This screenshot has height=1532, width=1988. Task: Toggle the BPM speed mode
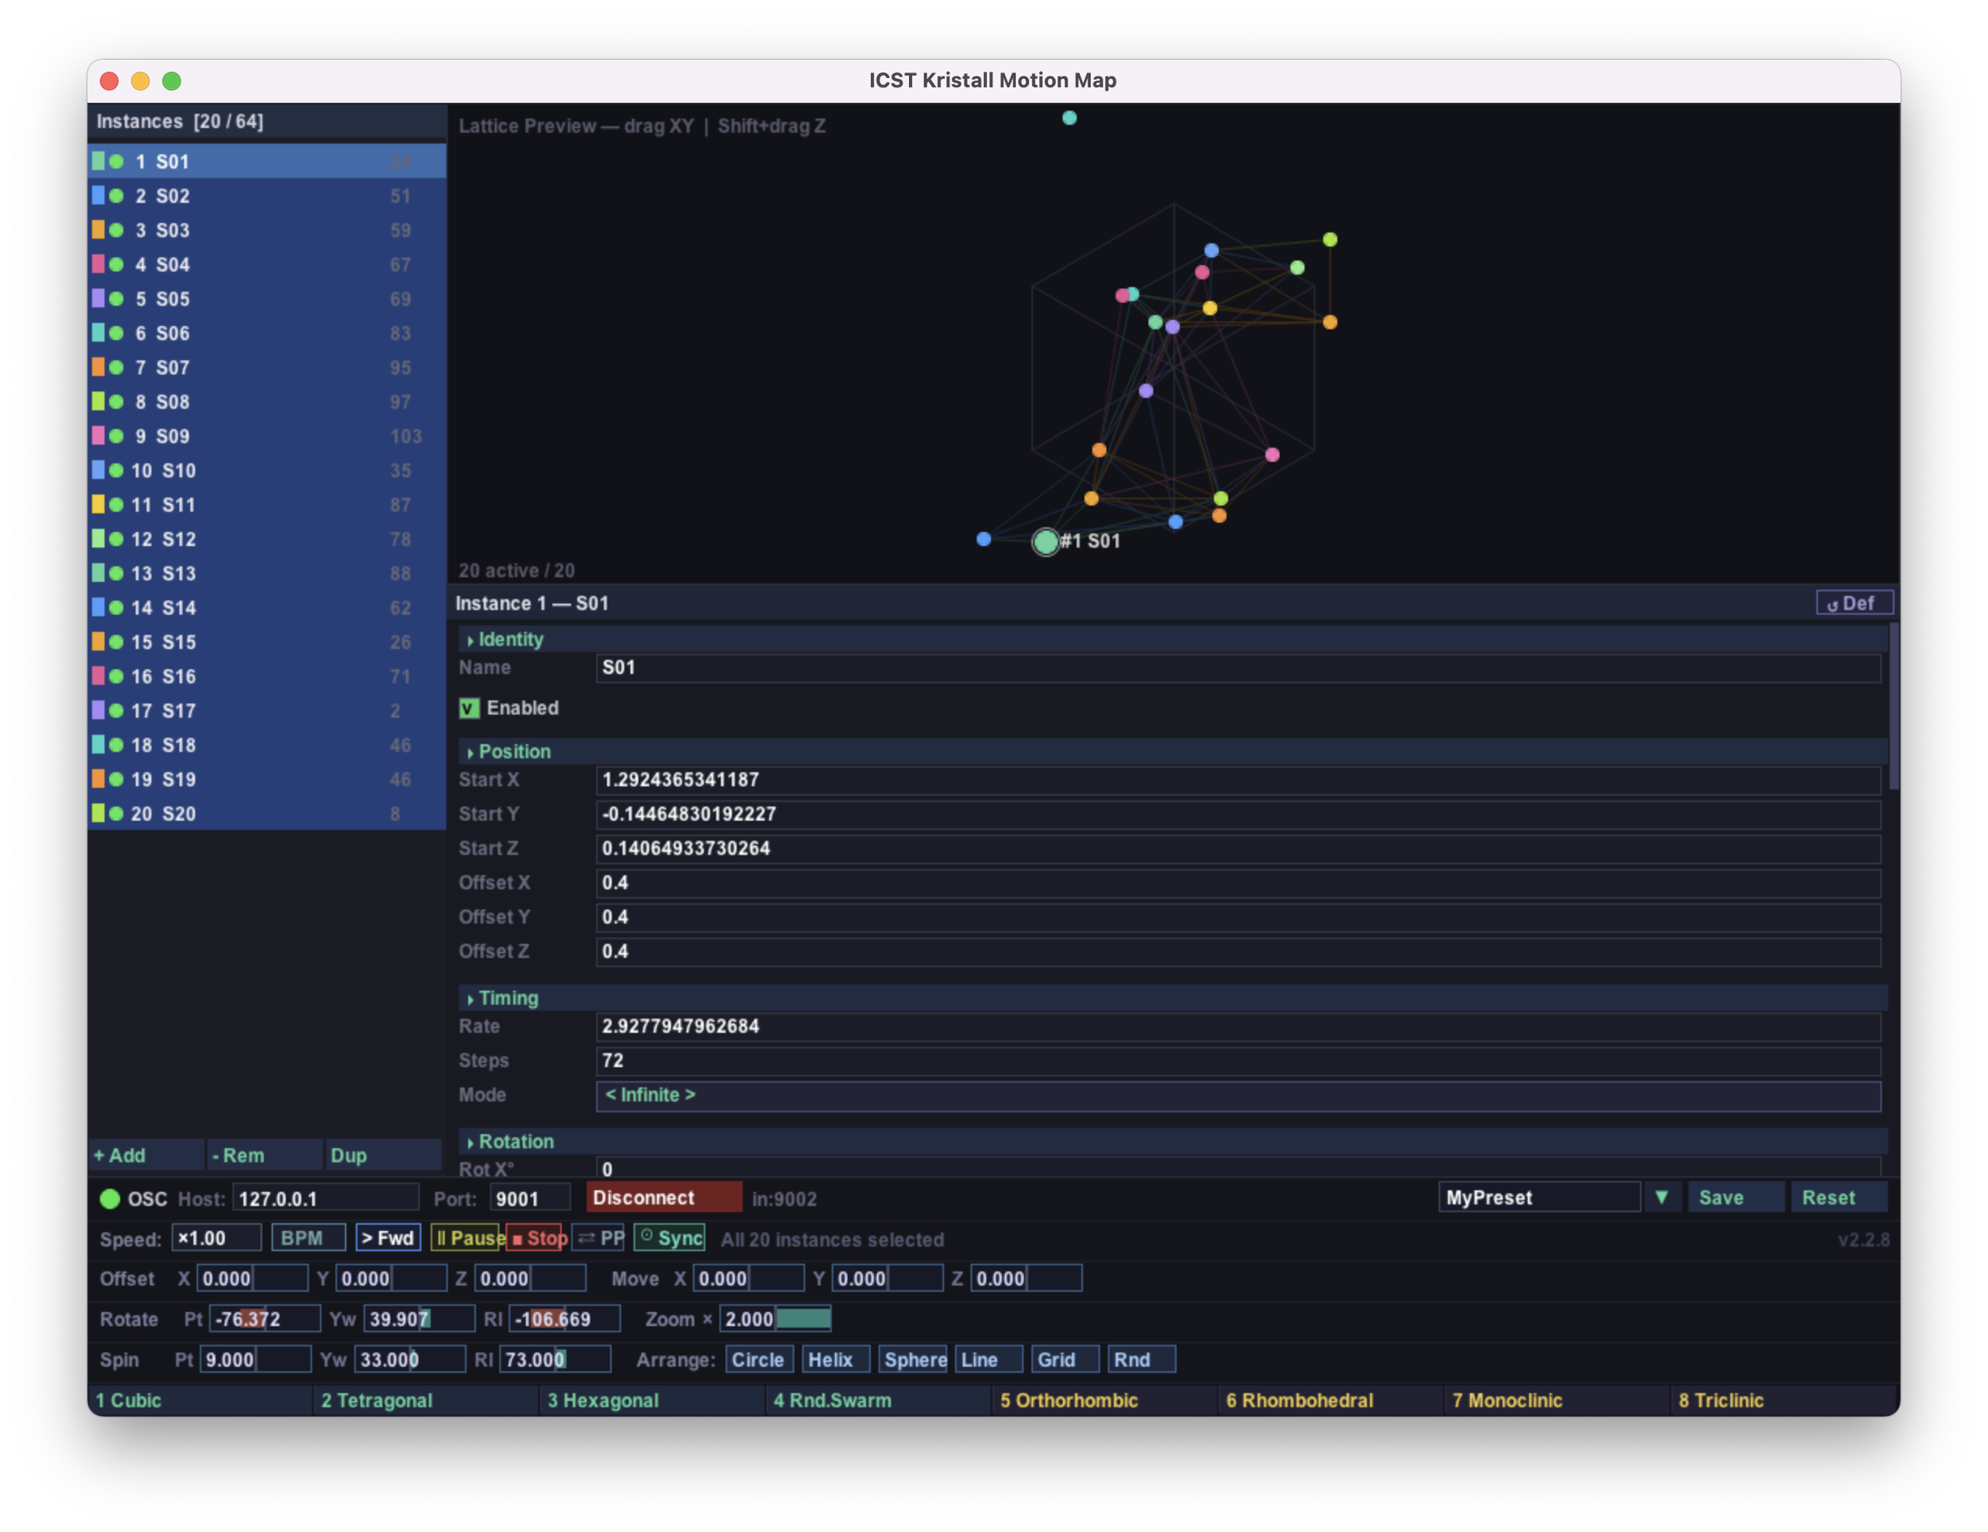(x=308, y=1238)
